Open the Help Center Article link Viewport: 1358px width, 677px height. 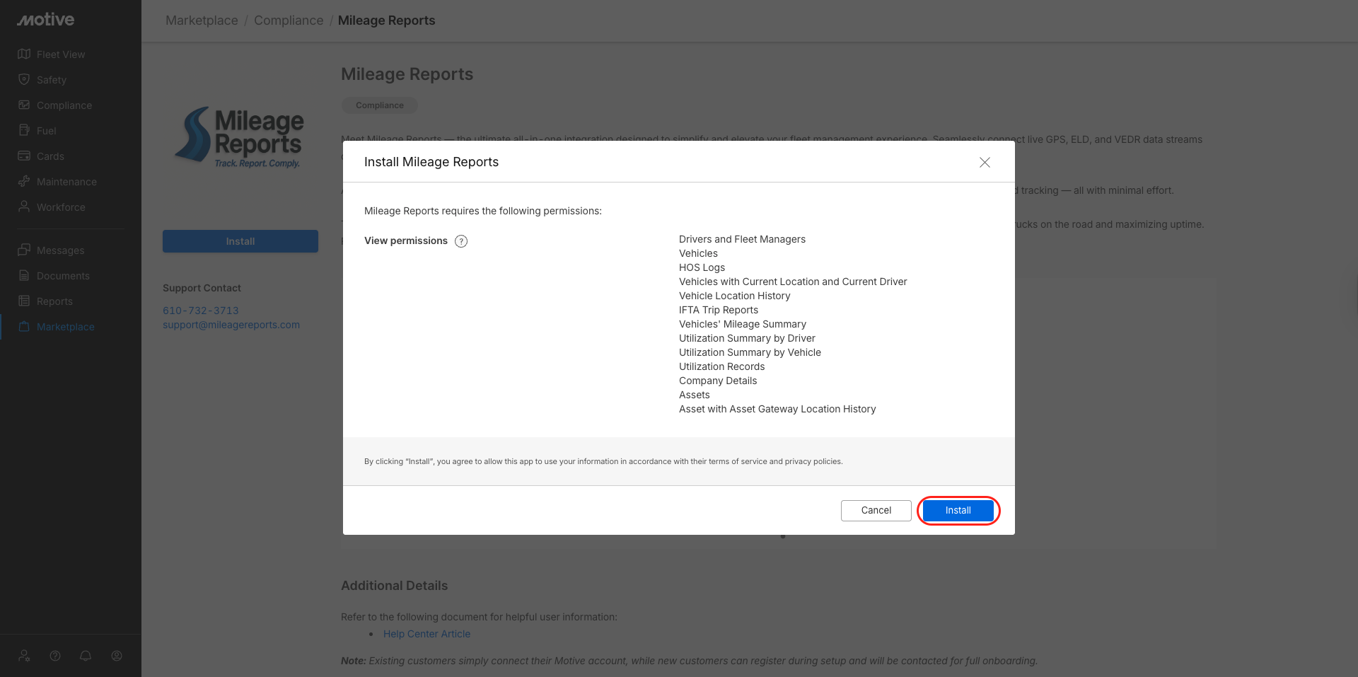tap(426, 634)
